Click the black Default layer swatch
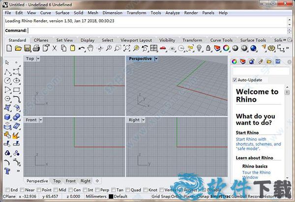Image resolution: width=295 pixels, height=202 pixels. coord(111,197)
